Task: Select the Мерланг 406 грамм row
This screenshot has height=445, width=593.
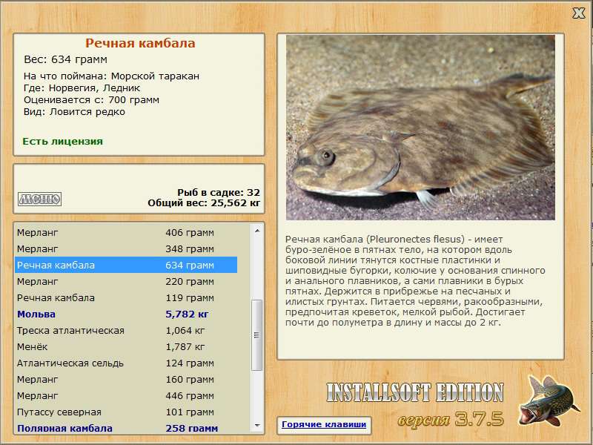Action: 126,232
